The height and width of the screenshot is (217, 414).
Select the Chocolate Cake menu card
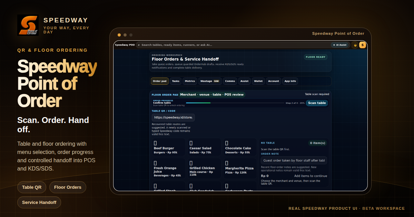click(240, 147)
